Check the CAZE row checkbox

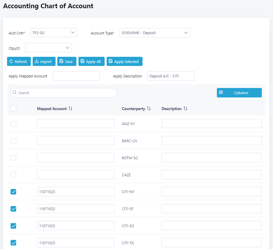[14, 175]
